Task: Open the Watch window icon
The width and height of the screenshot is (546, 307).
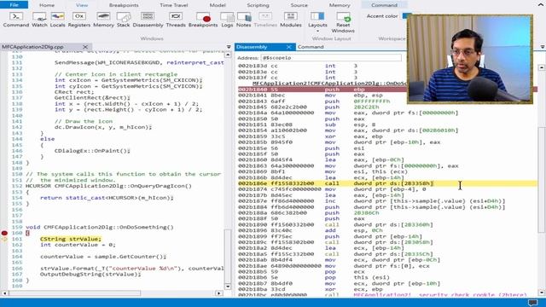Action: [x=39, y=20]
